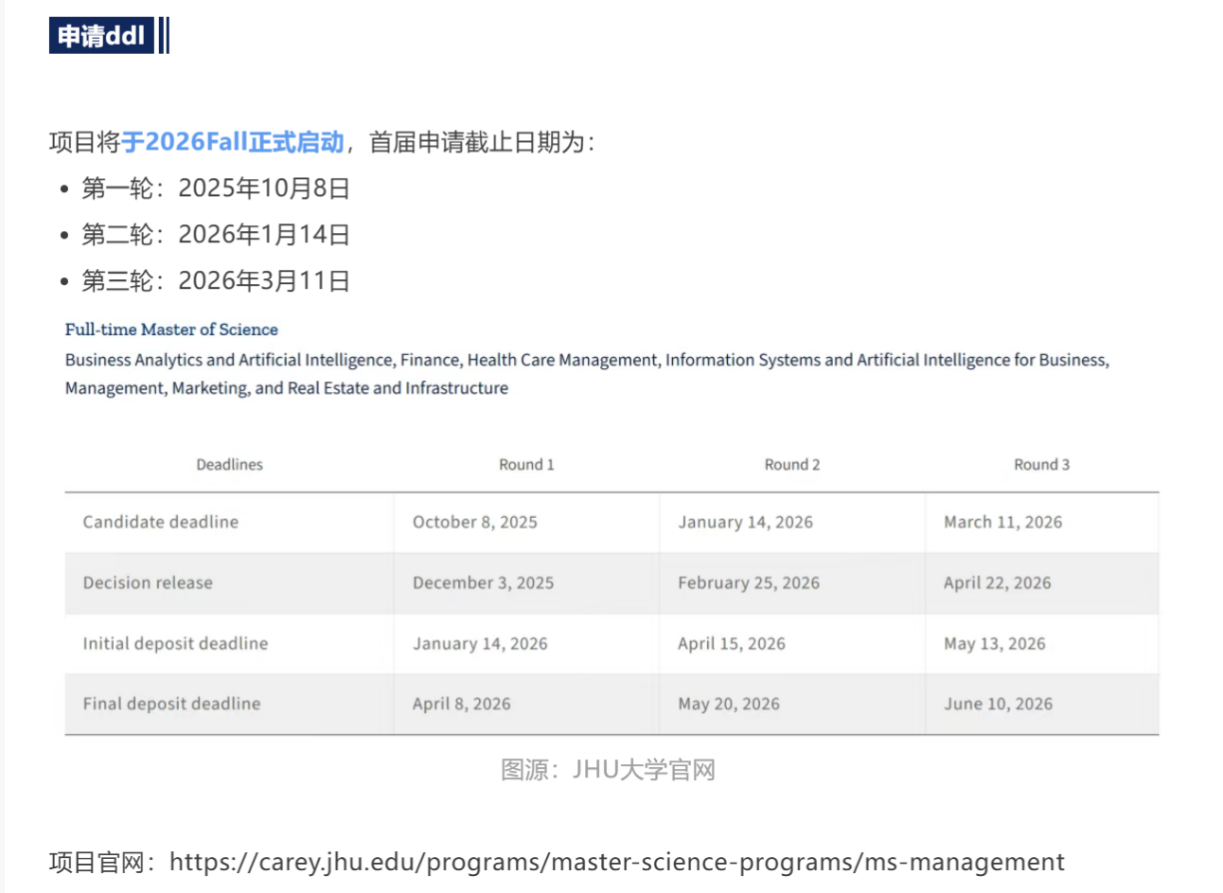Click the Round 1 column header
The width and height of the screenshot is (1223, 893).
point(526,465)
